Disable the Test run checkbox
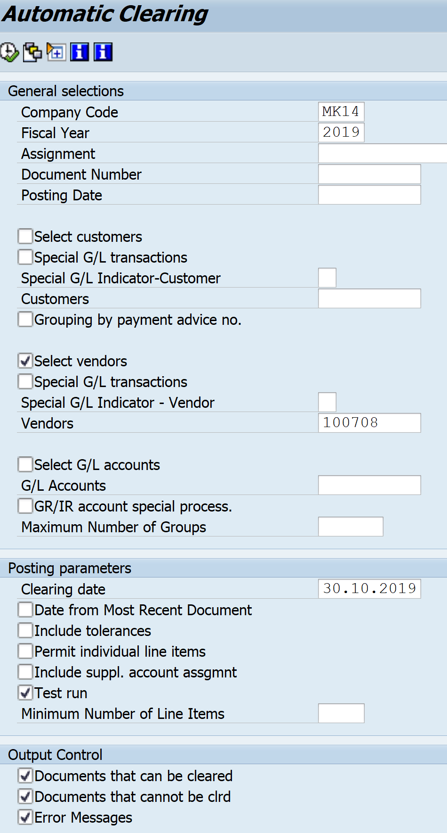This screenshot has height=833, width=447. click(25, 693)
